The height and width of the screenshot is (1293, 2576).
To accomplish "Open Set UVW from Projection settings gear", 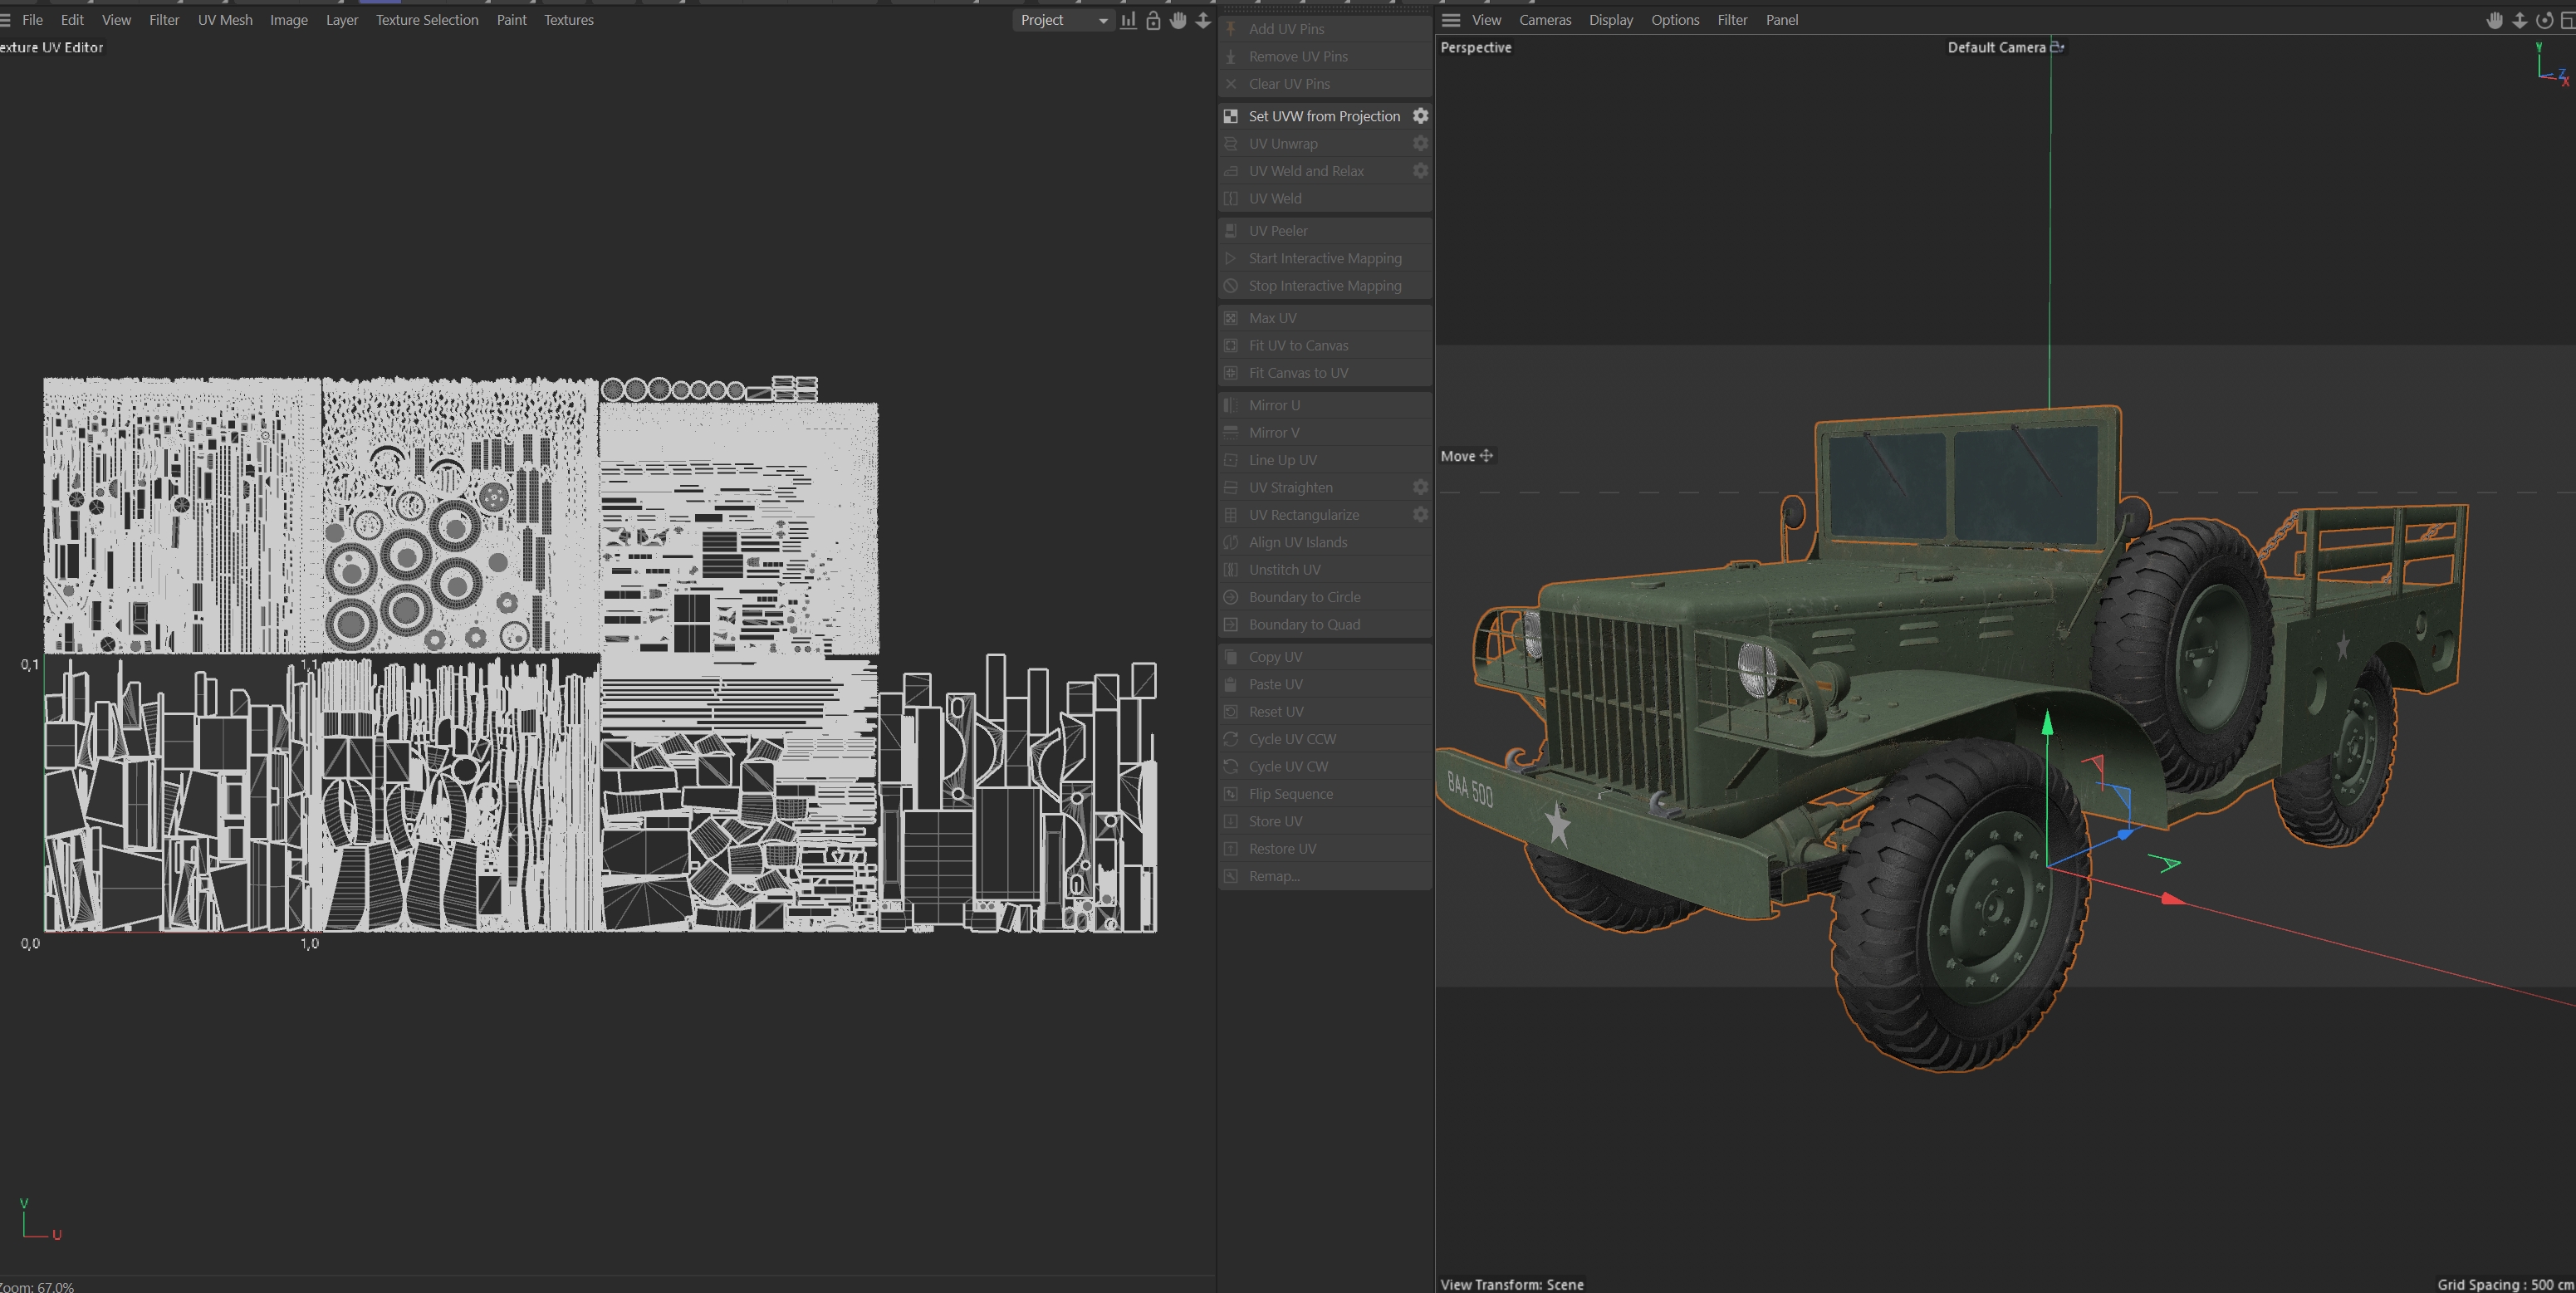I will [1420, 116].
